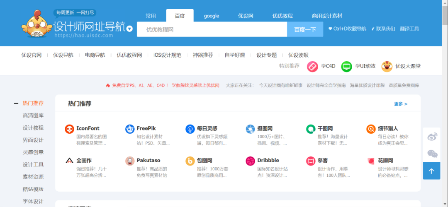Open the 优优教程 search tab
The width and height of the screenshot is (448, 207).
tap(282, 16)
